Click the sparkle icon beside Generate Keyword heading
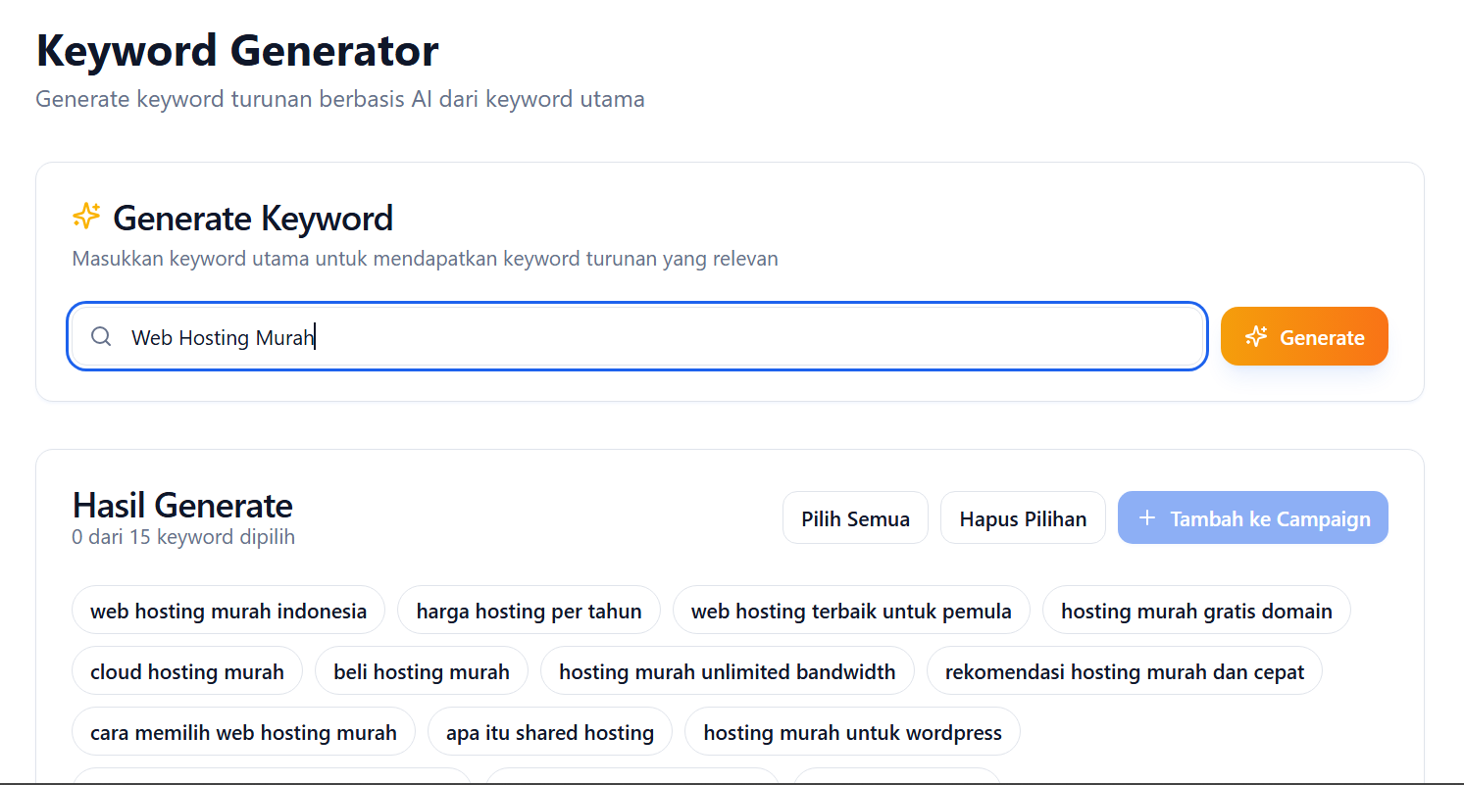1464x785 pixels. (86, 217)
